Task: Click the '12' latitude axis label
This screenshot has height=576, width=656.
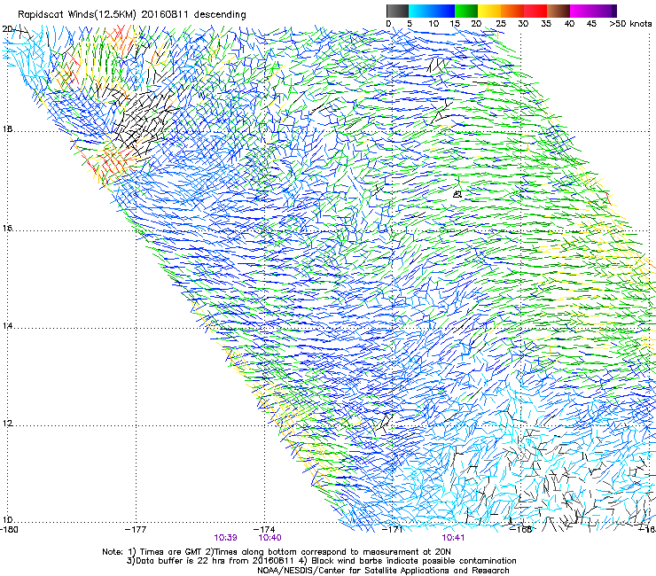Action: 7,424
